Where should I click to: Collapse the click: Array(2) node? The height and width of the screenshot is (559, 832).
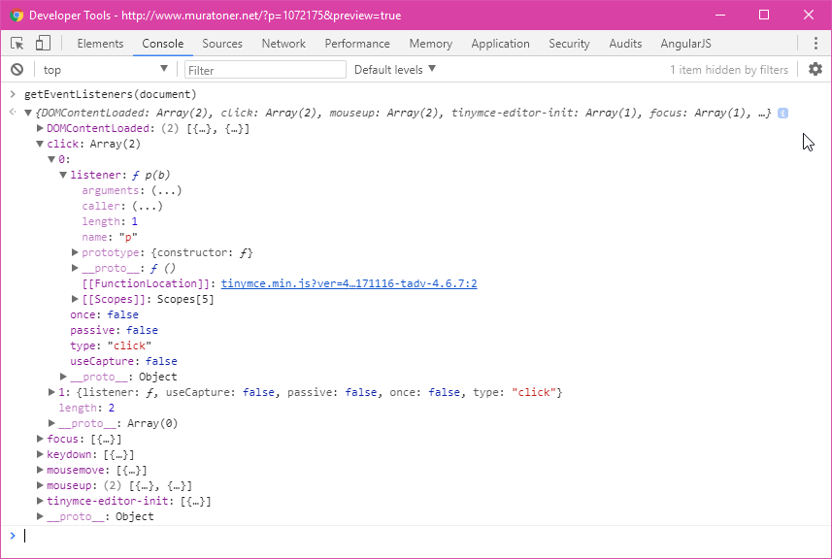click(x=40, y=145)
